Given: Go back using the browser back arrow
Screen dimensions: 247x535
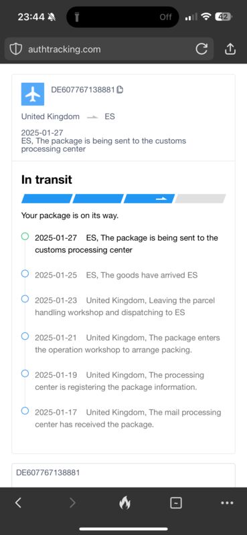Looking at the screenshot, I should point(18,502).
